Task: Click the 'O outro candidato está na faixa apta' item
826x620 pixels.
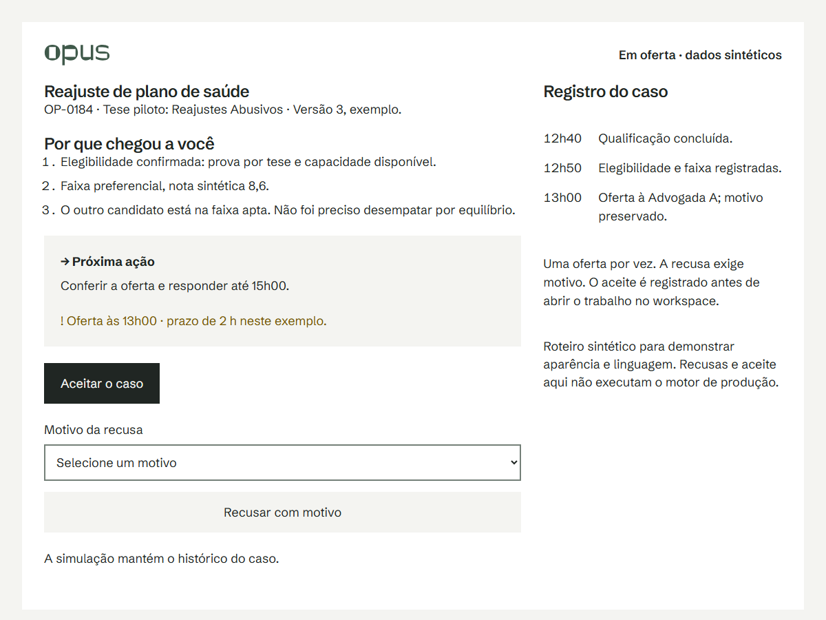Action: point(288,210)
